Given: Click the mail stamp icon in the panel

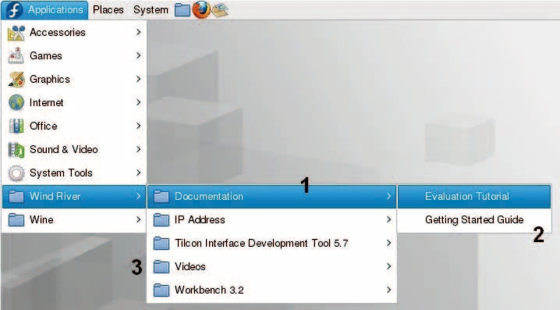Looking at the screenshot, I should (220, 10).
